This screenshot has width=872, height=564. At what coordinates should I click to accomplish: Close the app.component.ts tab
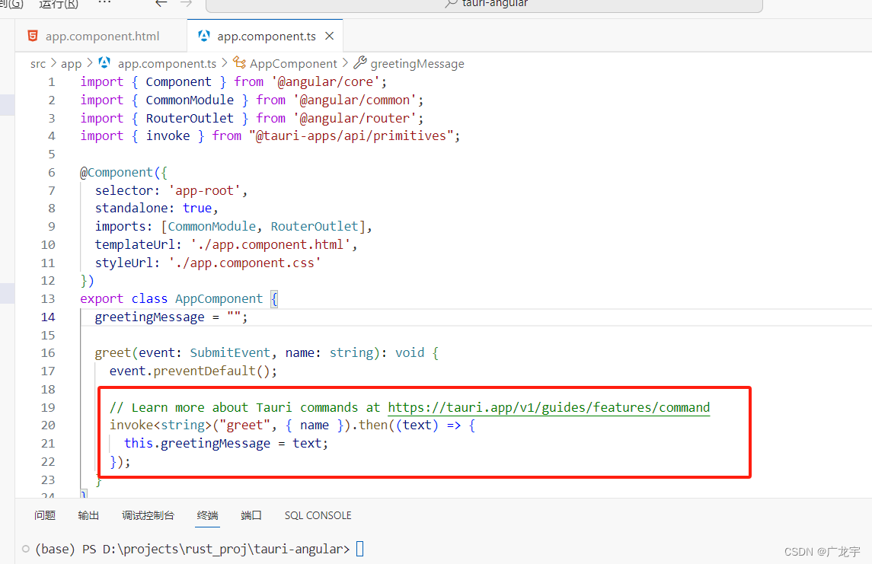(330, 36)
